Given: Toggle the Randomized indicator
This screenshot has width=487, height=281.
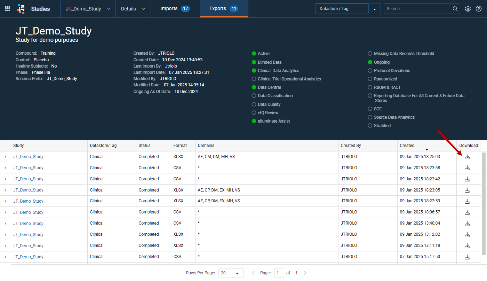Looking at the screenshot, I should 370,79.
